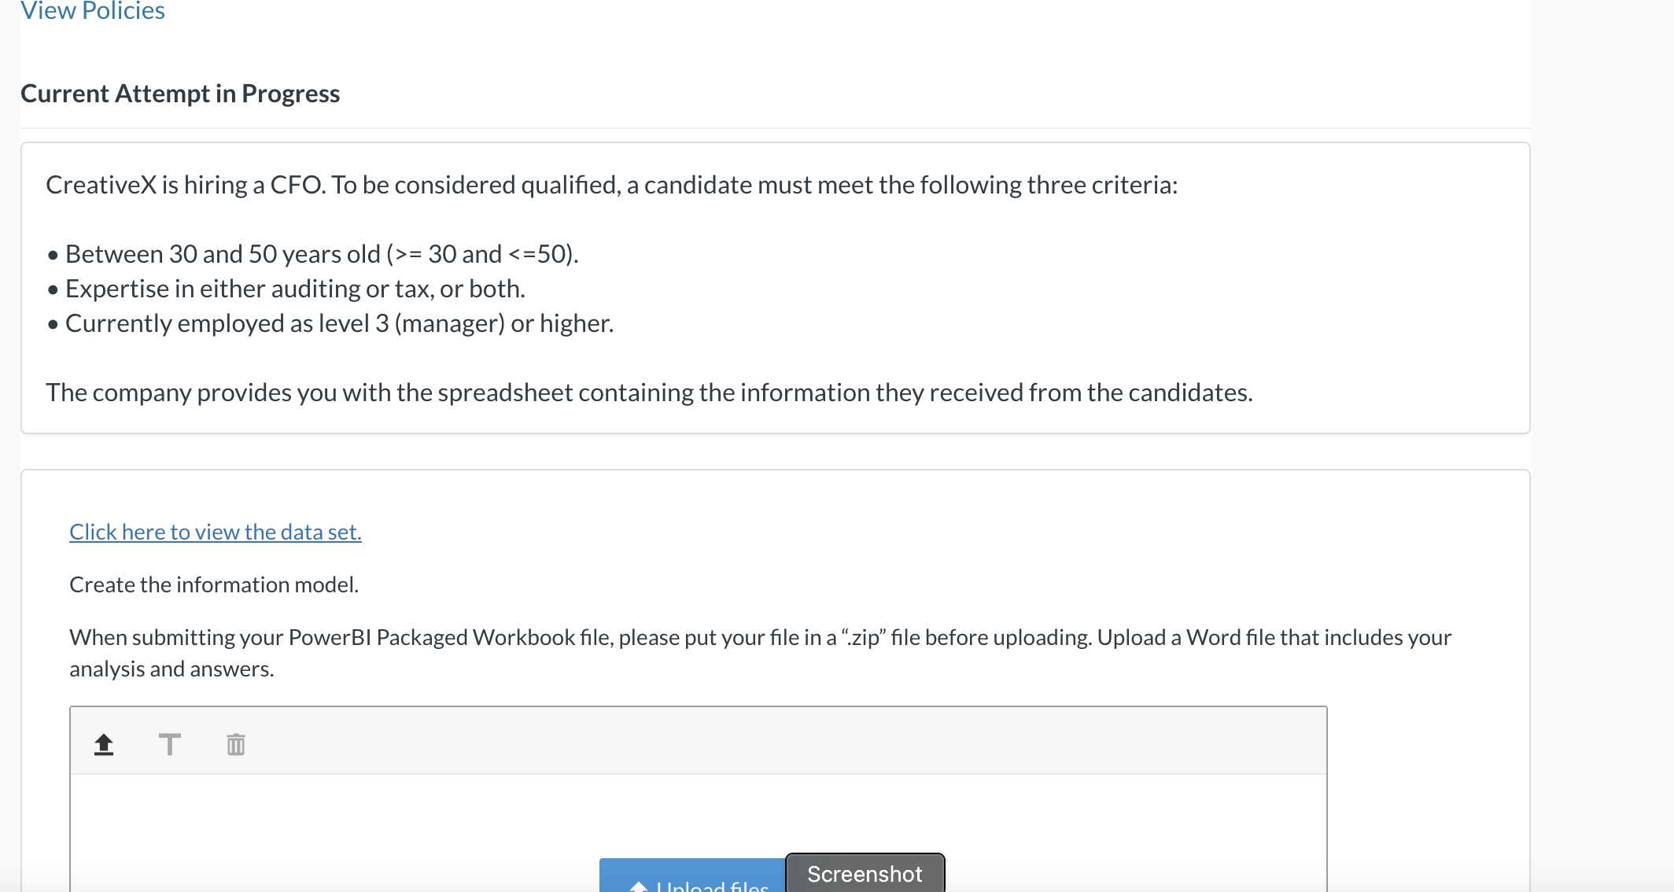The width and height of the screenshot is (1674, 892).
Task: Select the auditing or tax expertise criterion
Action: [295, 289]
